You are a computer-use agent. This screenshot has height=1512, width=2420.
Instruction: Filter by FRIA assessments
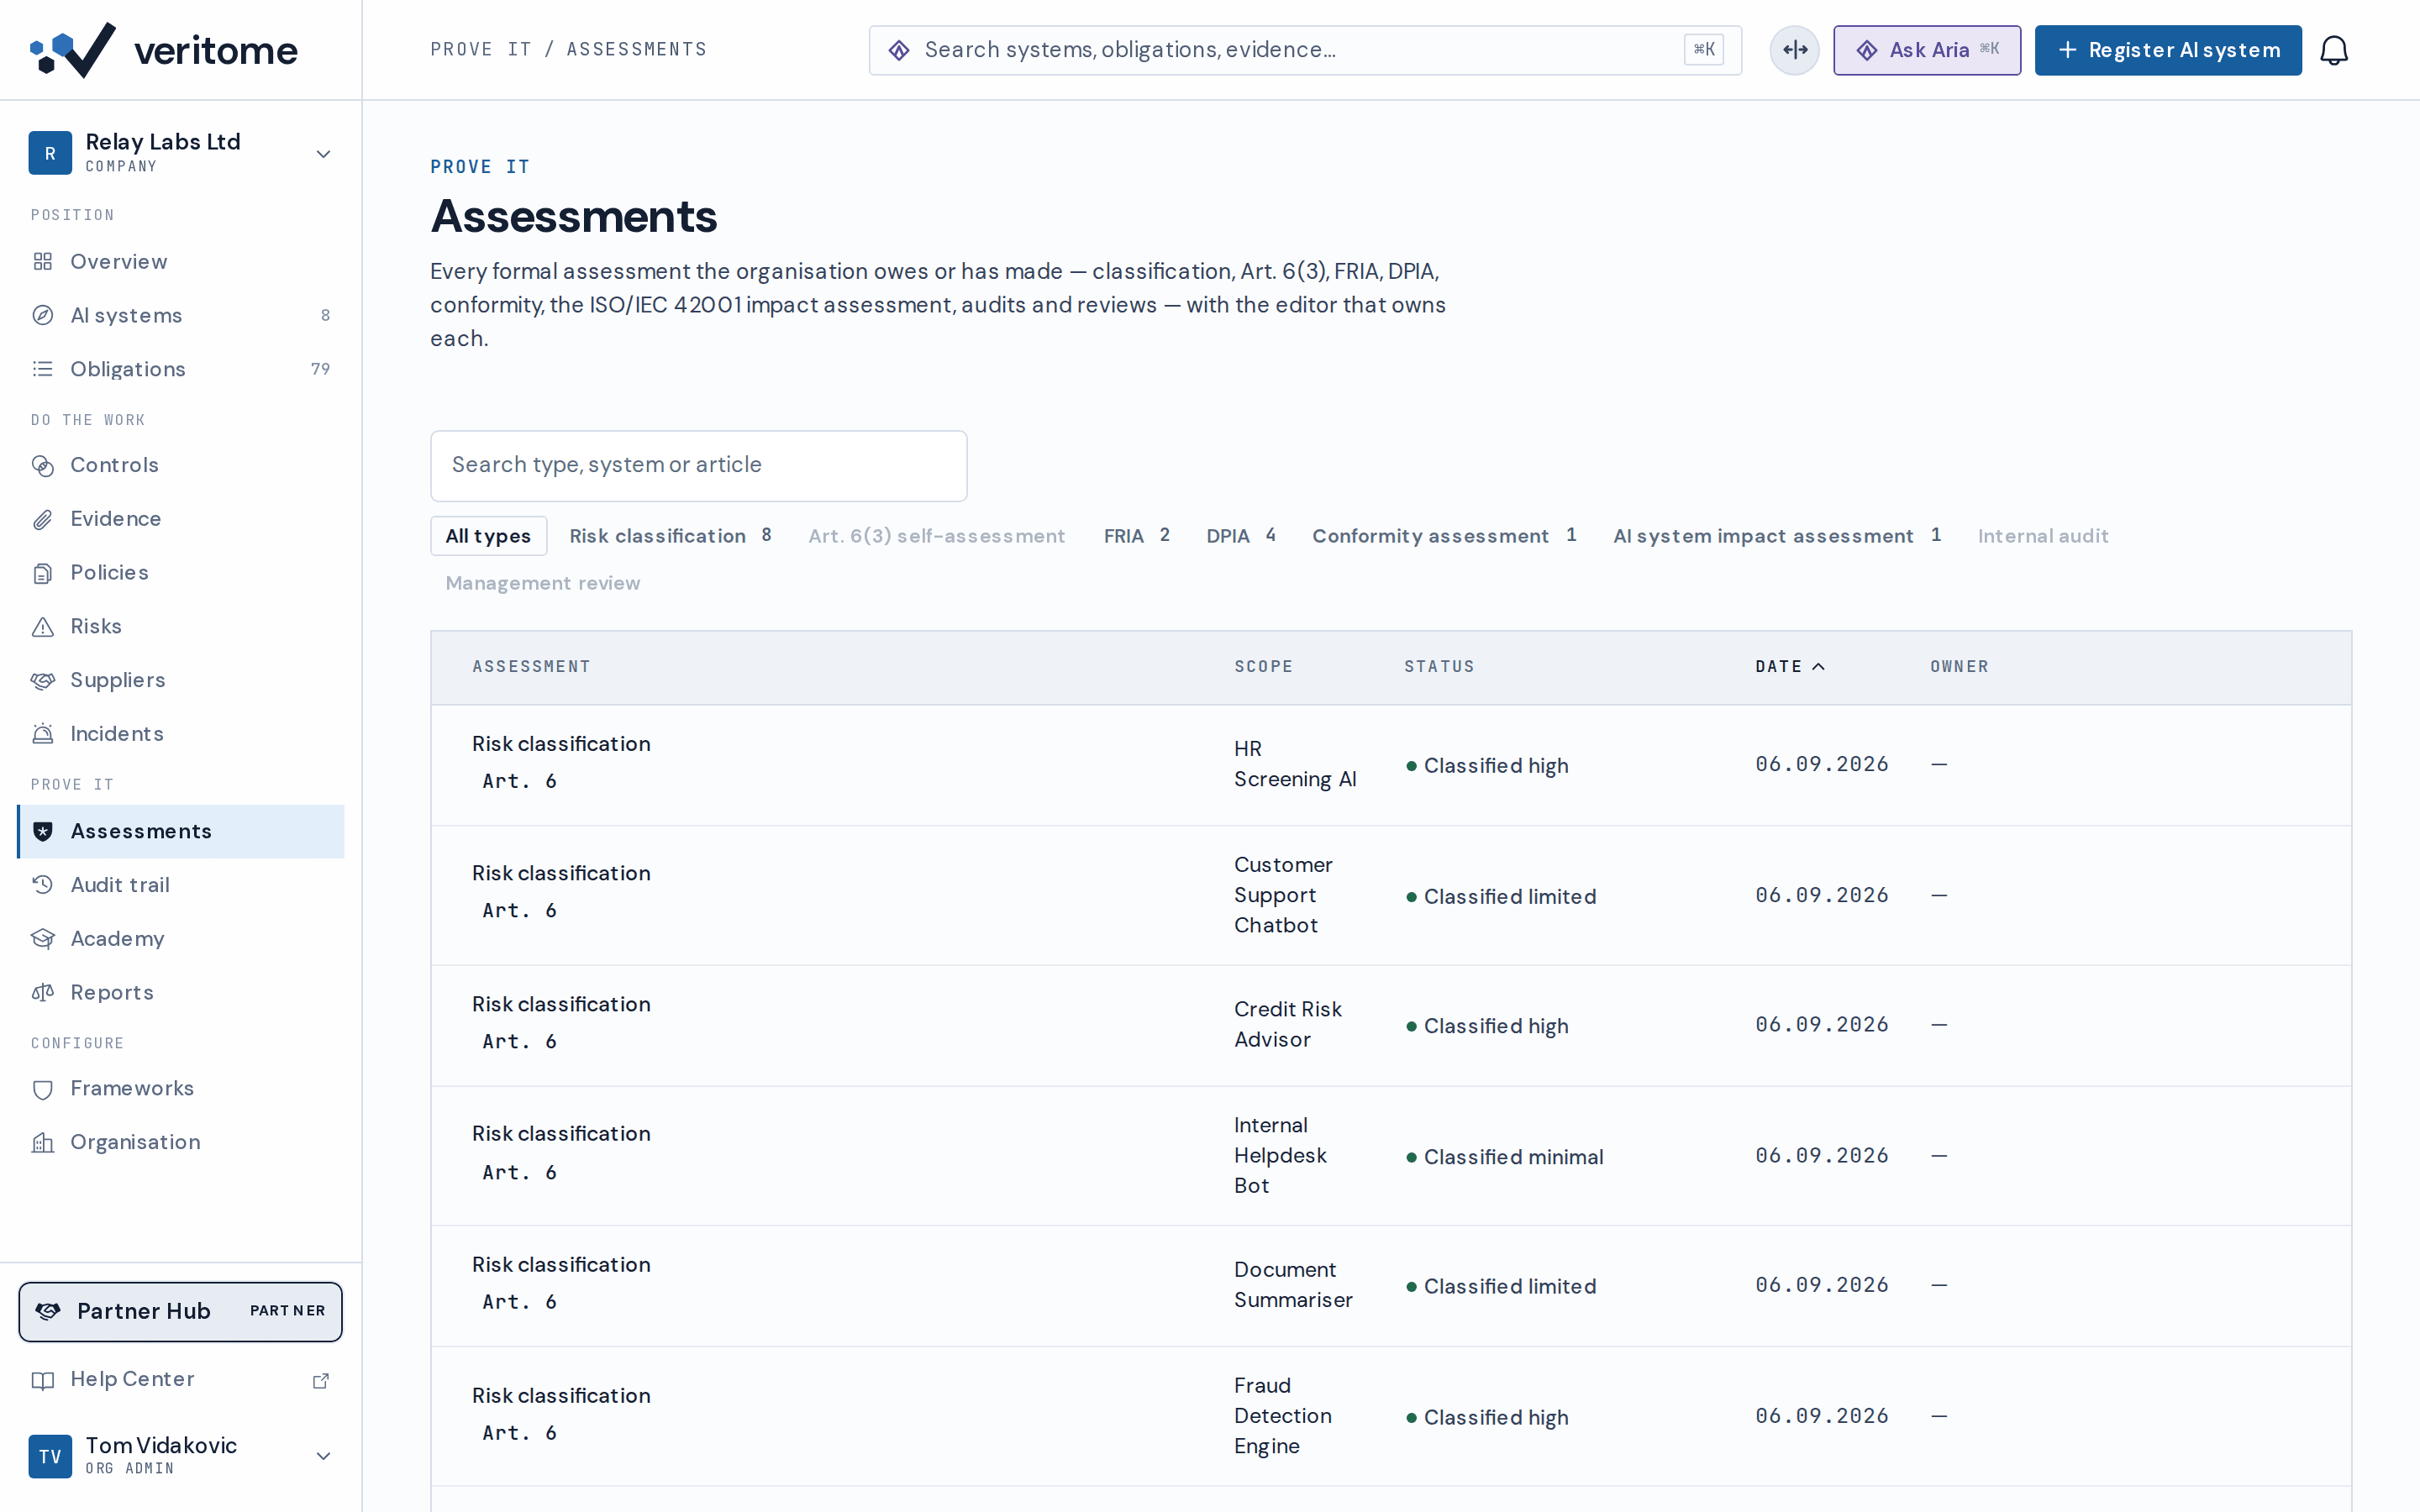[1137, 536]
